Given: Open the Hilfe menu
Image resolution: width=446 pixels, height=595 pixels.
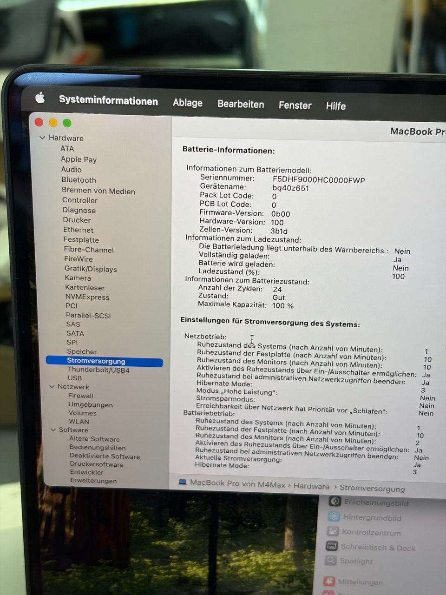Looking at the screenshot, I should (335, 106).
